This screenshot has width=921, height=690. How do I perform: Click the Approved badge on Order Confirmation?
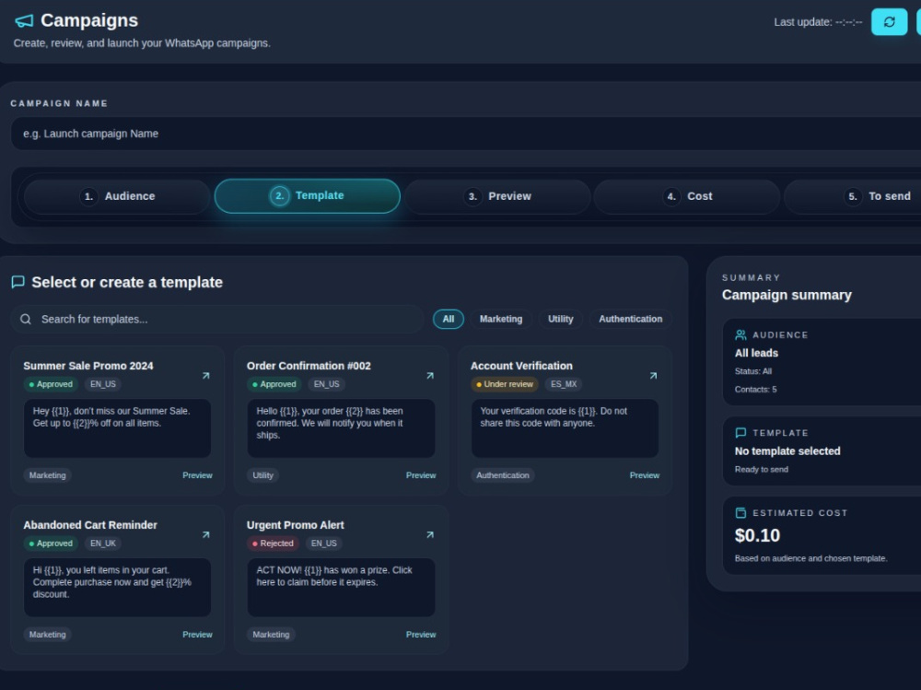[274, 384]
